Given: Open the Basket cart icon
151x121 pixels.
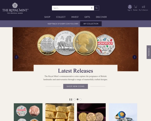Looking at the screenshot, I should [135, 7].
